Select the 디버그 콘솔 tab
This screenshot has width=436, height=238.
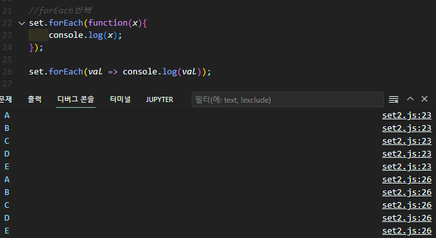click(76, 99)
